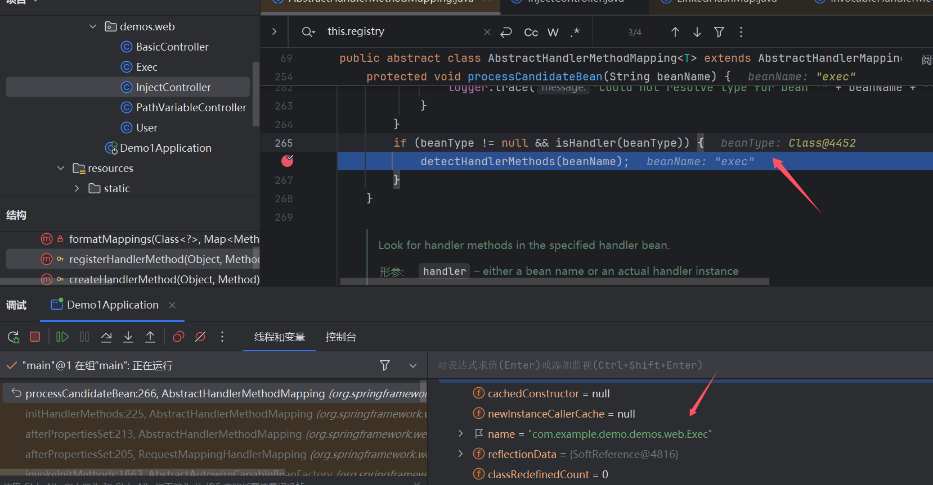Image resolution: width=933 pixels, height=485 pixels.
Task: Switch to 控制台 console tab
Action: tap(341, 337)
